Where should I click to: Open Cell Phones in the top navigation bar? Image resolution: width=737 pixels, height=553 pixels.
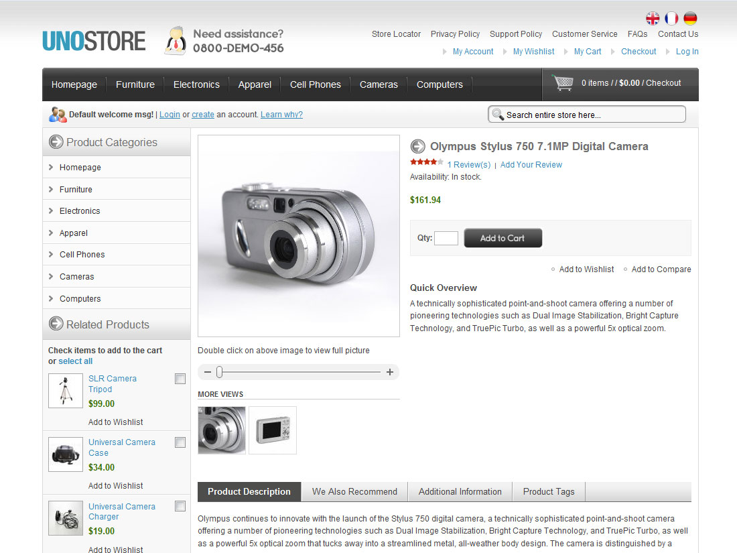tap(316, 84)
